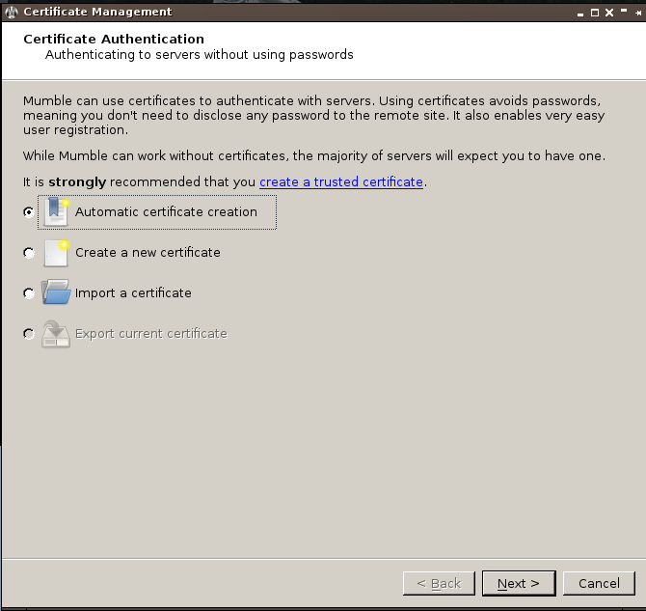Click the Certificate Management window title text
This screenshot has width=646, height=611.
tap(97, 12)
